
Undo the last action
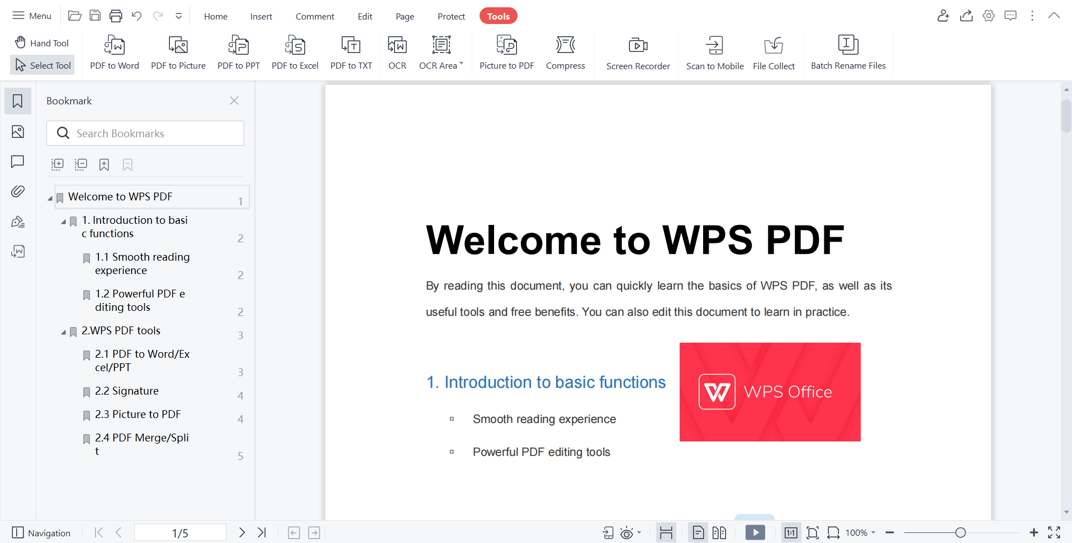[x=136, y=16]
